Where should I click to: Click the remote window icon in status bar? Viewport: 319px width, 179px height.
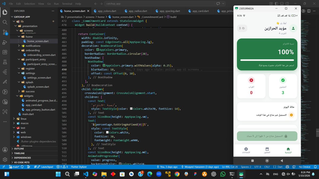point(3,167)
